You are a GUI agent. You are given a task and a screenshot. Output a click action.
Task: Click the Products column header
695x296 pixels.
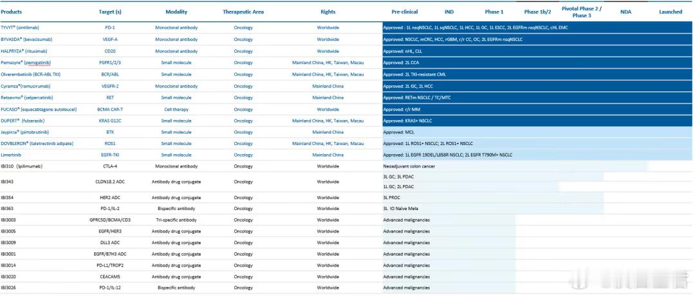tap(12, 12)
